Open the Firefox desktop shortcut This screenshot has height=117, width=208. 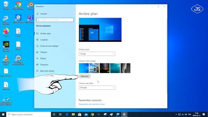6,32
